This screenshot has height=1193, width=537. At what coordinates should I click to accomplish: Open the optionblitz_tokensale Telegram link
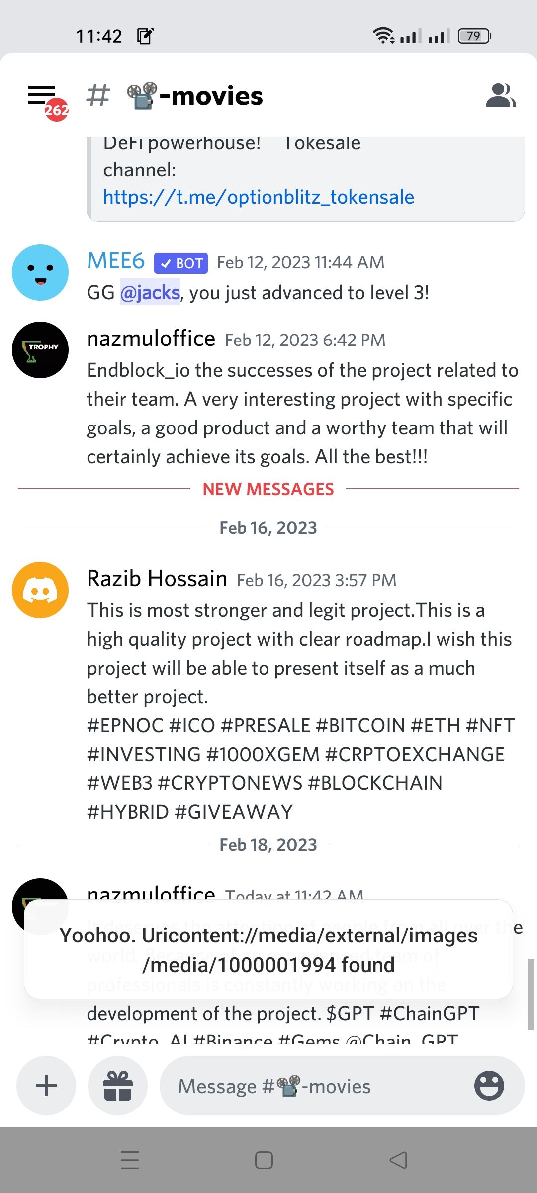click(259, 197)
